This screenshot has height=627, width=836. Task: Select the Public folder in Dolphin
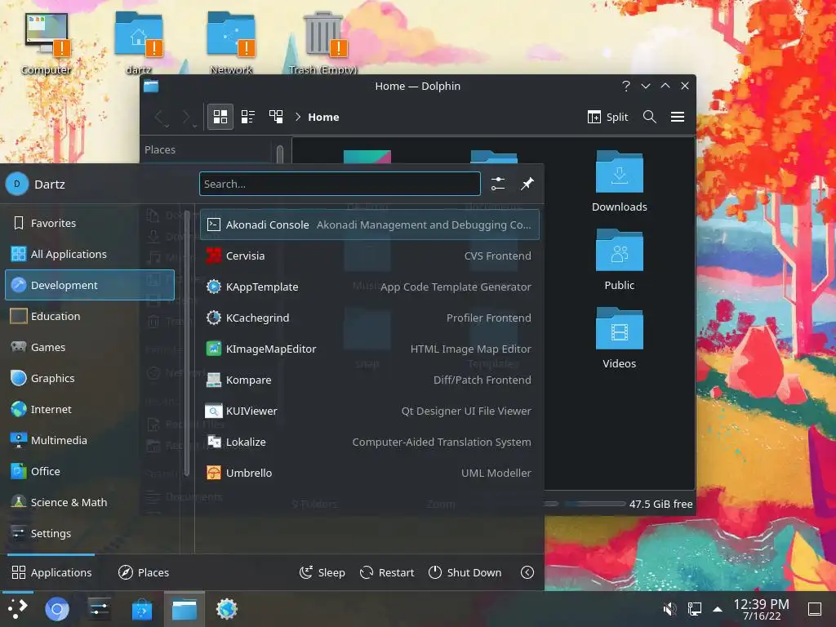[x=619, y=260]
